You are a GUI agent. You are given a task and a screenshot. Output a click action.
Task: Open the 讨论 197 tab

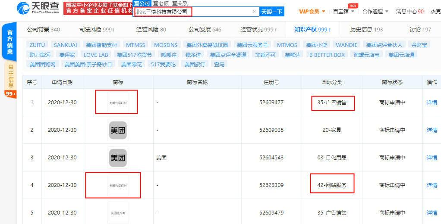[x=420, y=29]
